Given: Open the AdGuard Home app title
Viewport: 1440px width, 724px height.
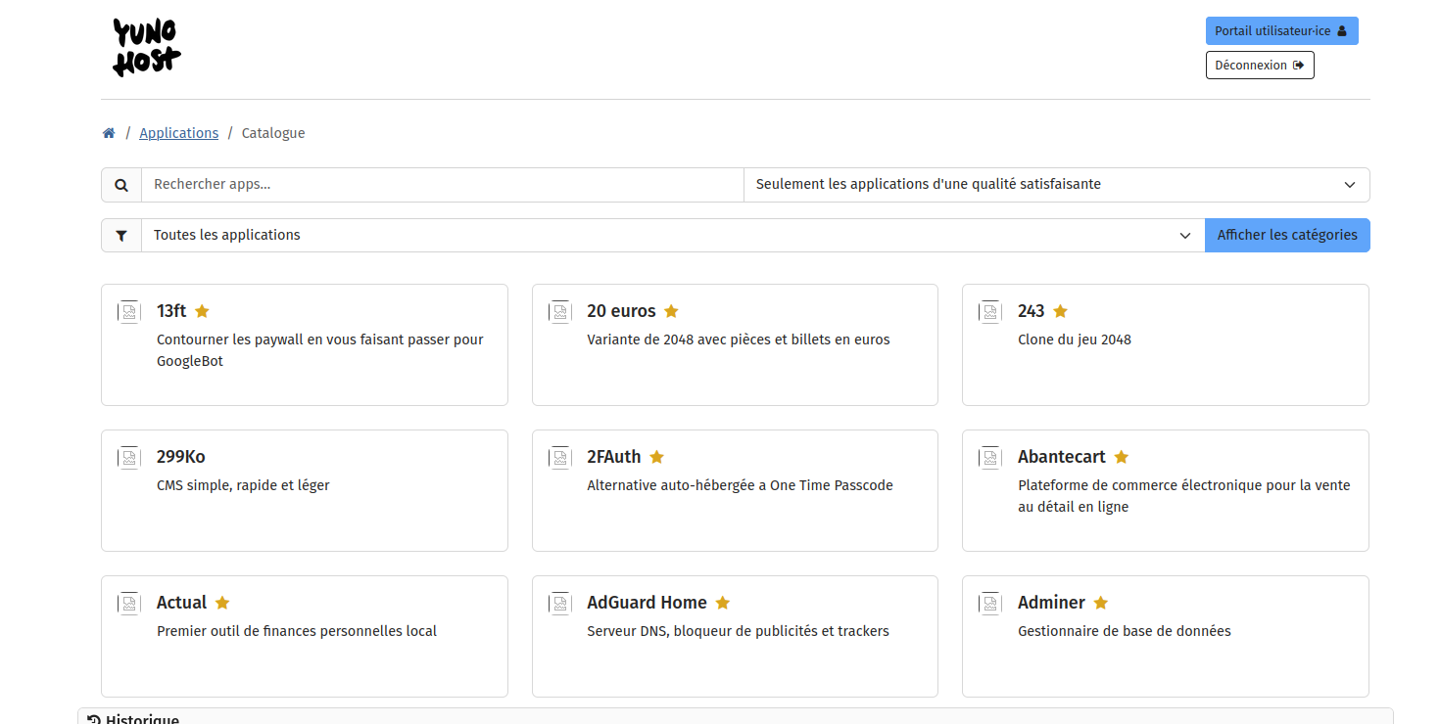Looking at the screenshot, I should pyautogui.click(x=648, y=603).
